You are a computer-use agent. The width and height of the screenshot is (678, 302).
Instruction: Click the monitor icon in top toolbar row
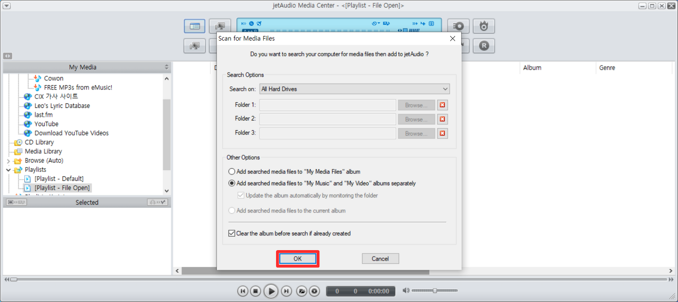point(220,26)
